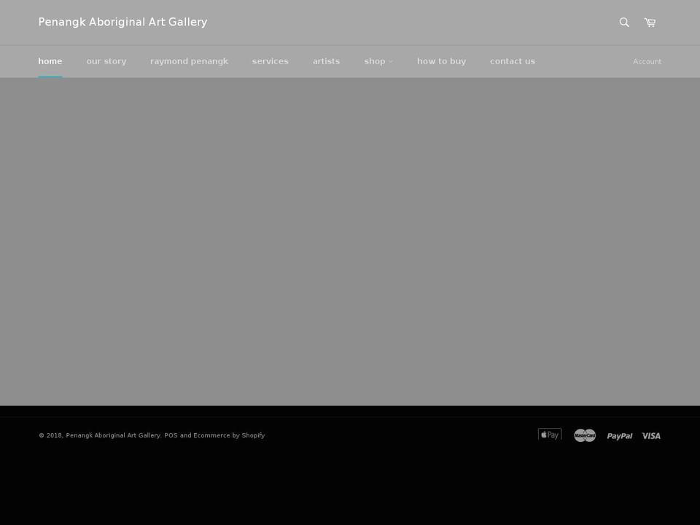700x525 pixels.
Task: Click the Account link
Action: pyautogui.click(x=647, y=61)
